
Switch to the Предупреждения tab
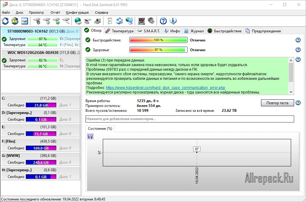(x=263, y=31)
